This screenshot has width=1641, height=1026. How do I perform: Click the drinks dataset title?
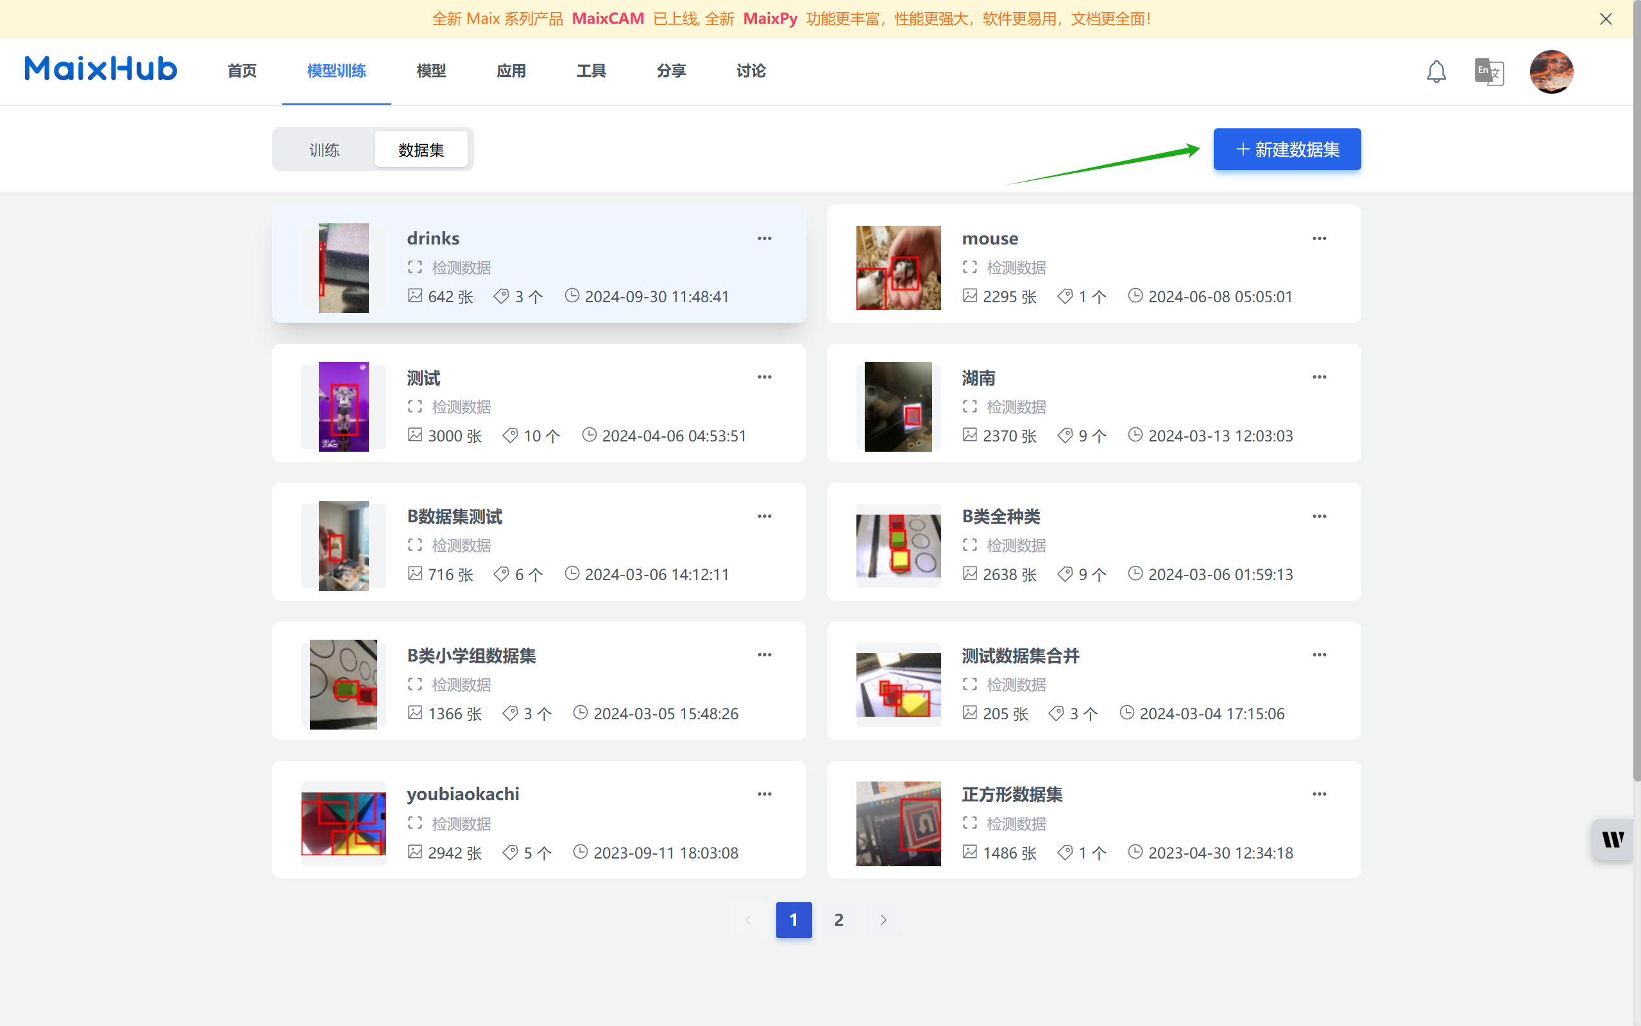[433, 238]
